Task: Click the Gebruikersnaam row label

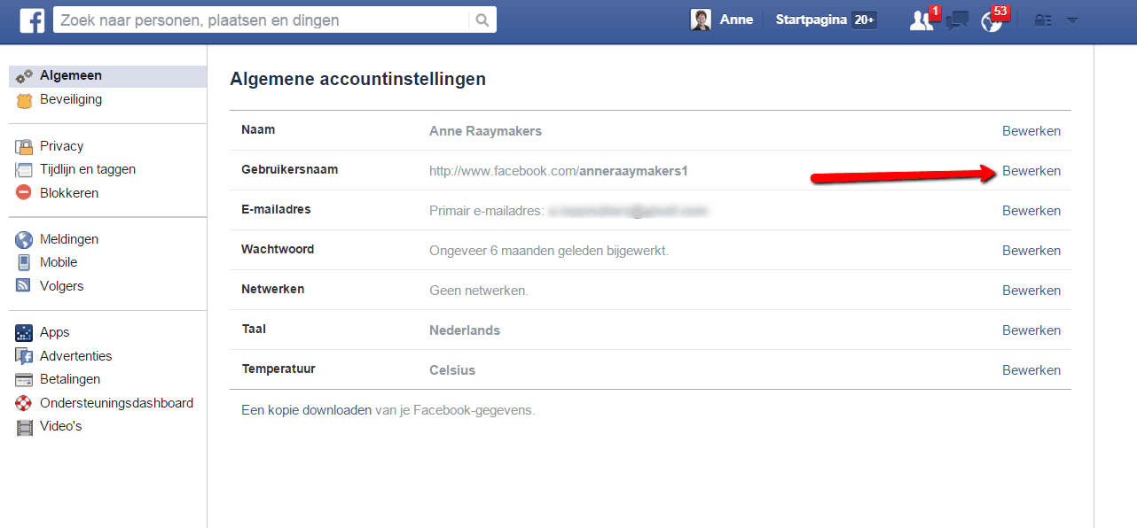Action: pyautogui.click(x=289, y=169)
